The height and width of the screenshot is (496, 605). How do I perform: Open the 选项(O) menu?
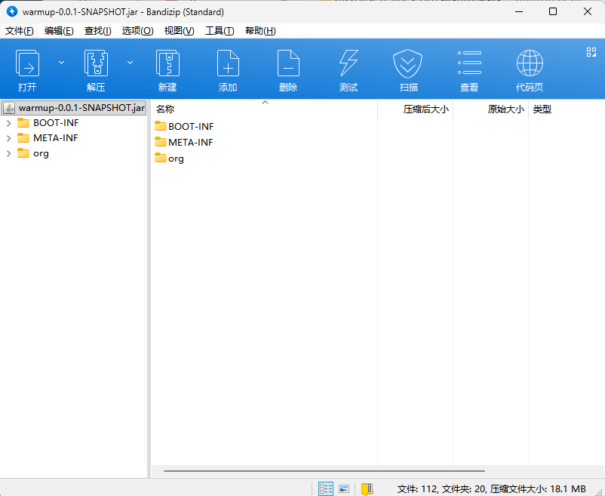(x=138, y=31)
